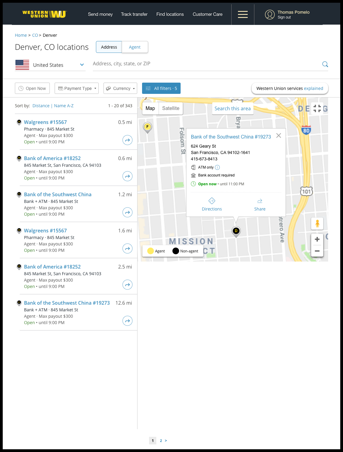Image resolution: width=343 pixels, height=452 pixels.
Task: Click the Western Union logo
Action: pos(45,14)
